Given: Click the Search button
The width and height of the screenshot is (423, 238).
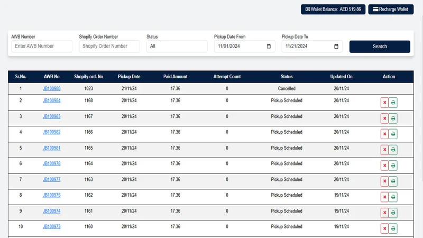Looking at the screenshot, I should coord(380,47).
